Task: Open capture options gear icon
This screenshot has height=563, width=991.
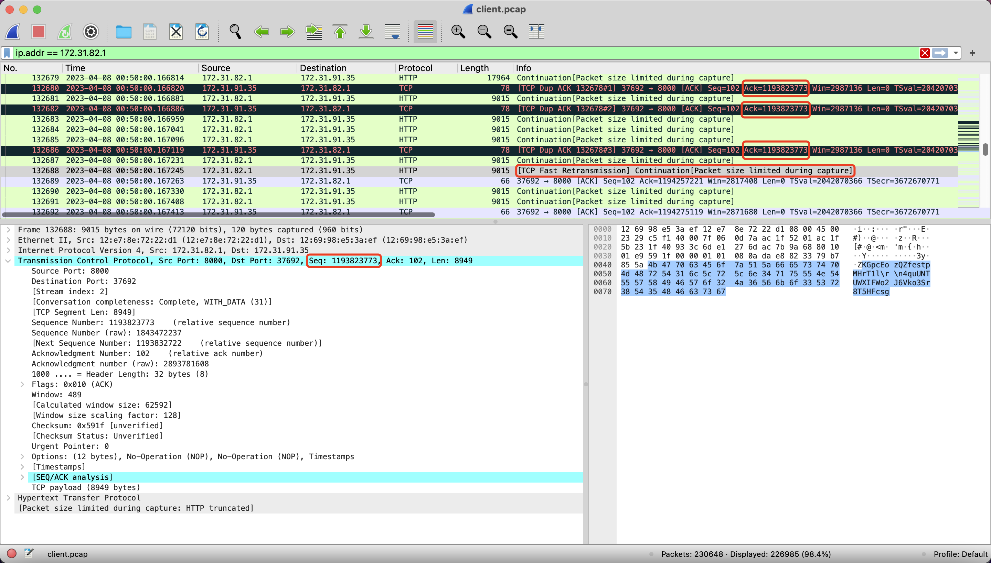Action: tap(91, 32)
